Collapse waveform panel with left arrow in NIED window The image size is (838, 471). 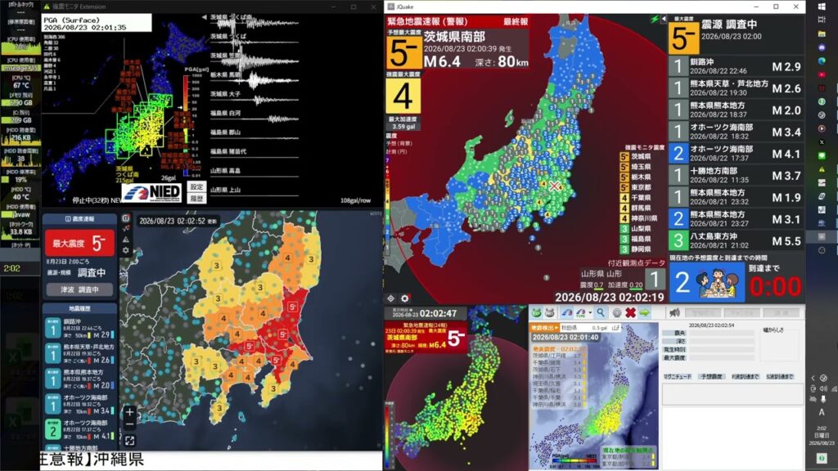tap(204, 18)
